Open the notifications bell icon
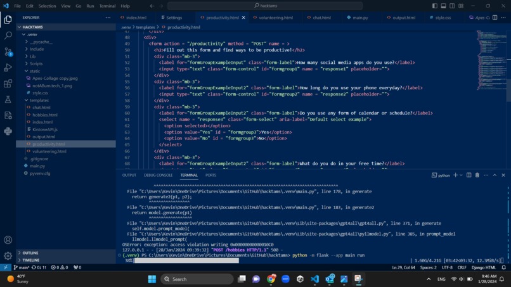 (x=503, y=267)
